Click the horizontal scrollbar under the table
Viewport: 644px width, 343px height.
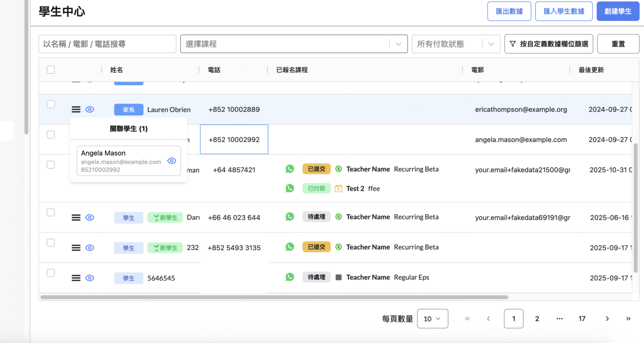pyautogui.click(x=274, y=297)
